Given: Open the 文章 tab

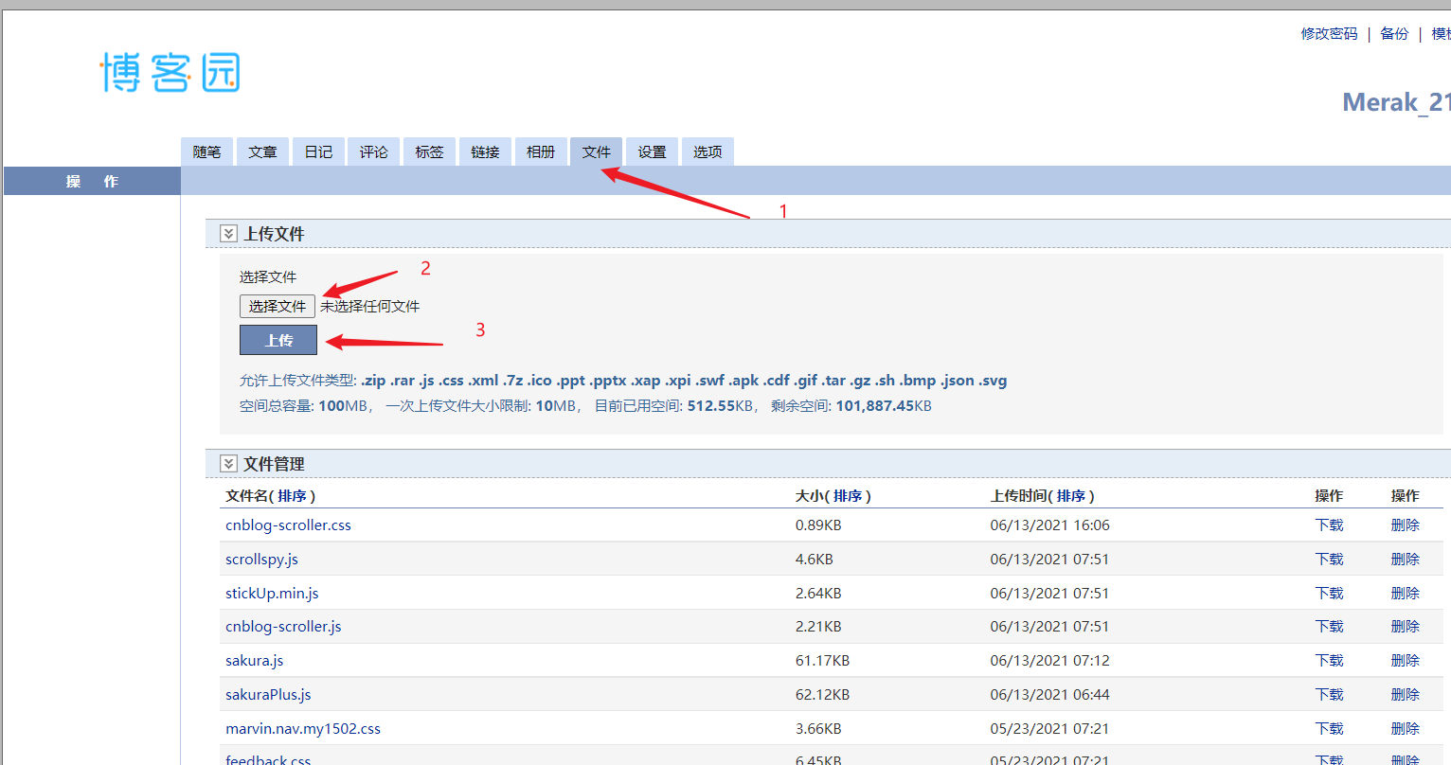Looking at the screenshot, I should (262, 151).
